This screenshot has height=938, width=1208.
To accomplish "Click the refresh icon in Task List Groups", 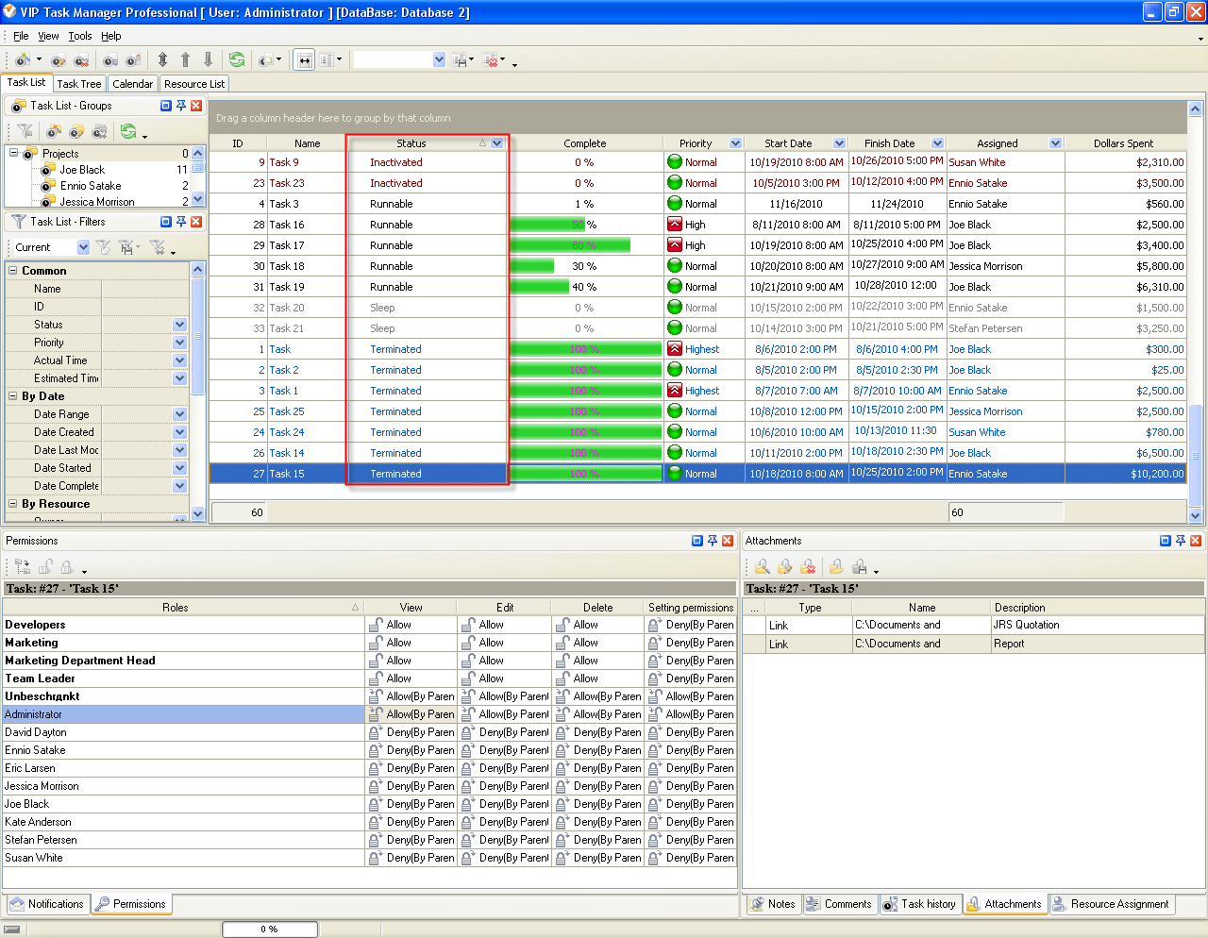I will (x=128, y=131).
